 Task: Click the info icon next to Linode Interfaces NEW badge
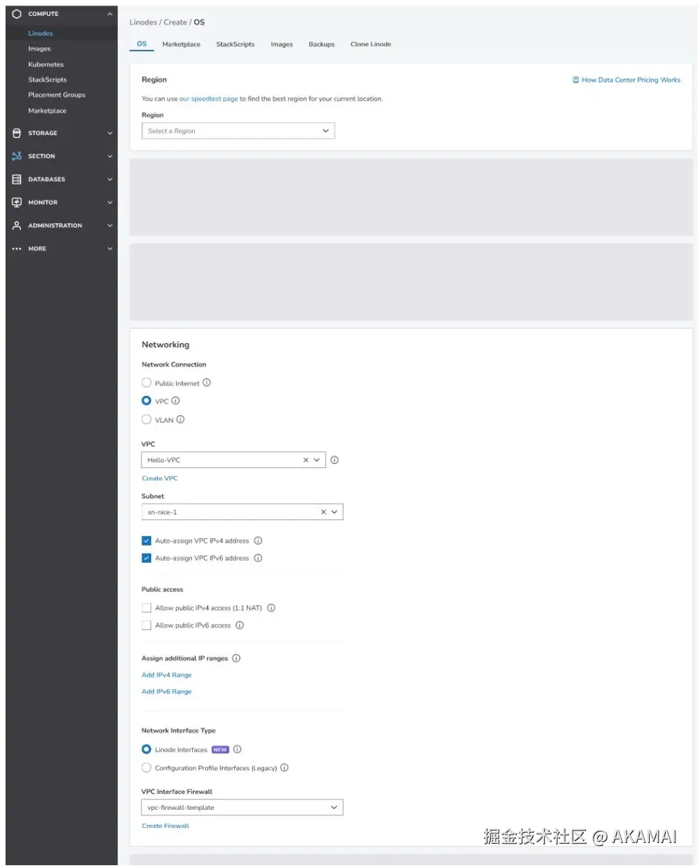(x=237, y=749)
